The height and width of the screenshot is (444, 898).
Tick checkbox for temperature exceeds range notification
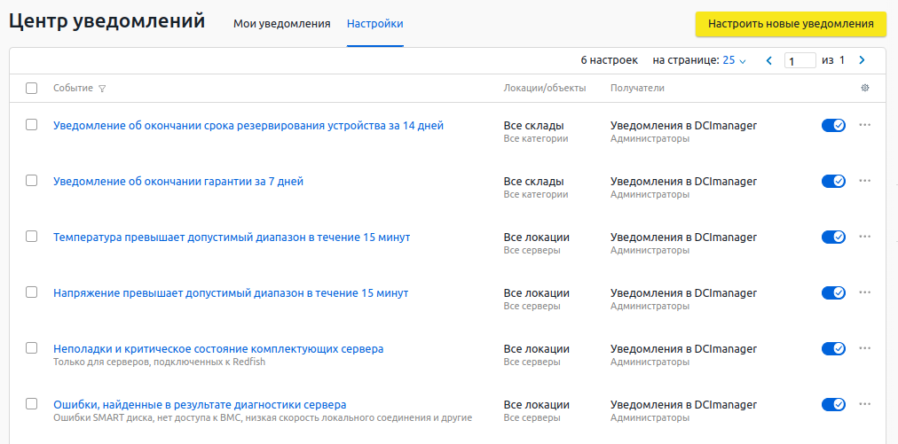[32, 237]
